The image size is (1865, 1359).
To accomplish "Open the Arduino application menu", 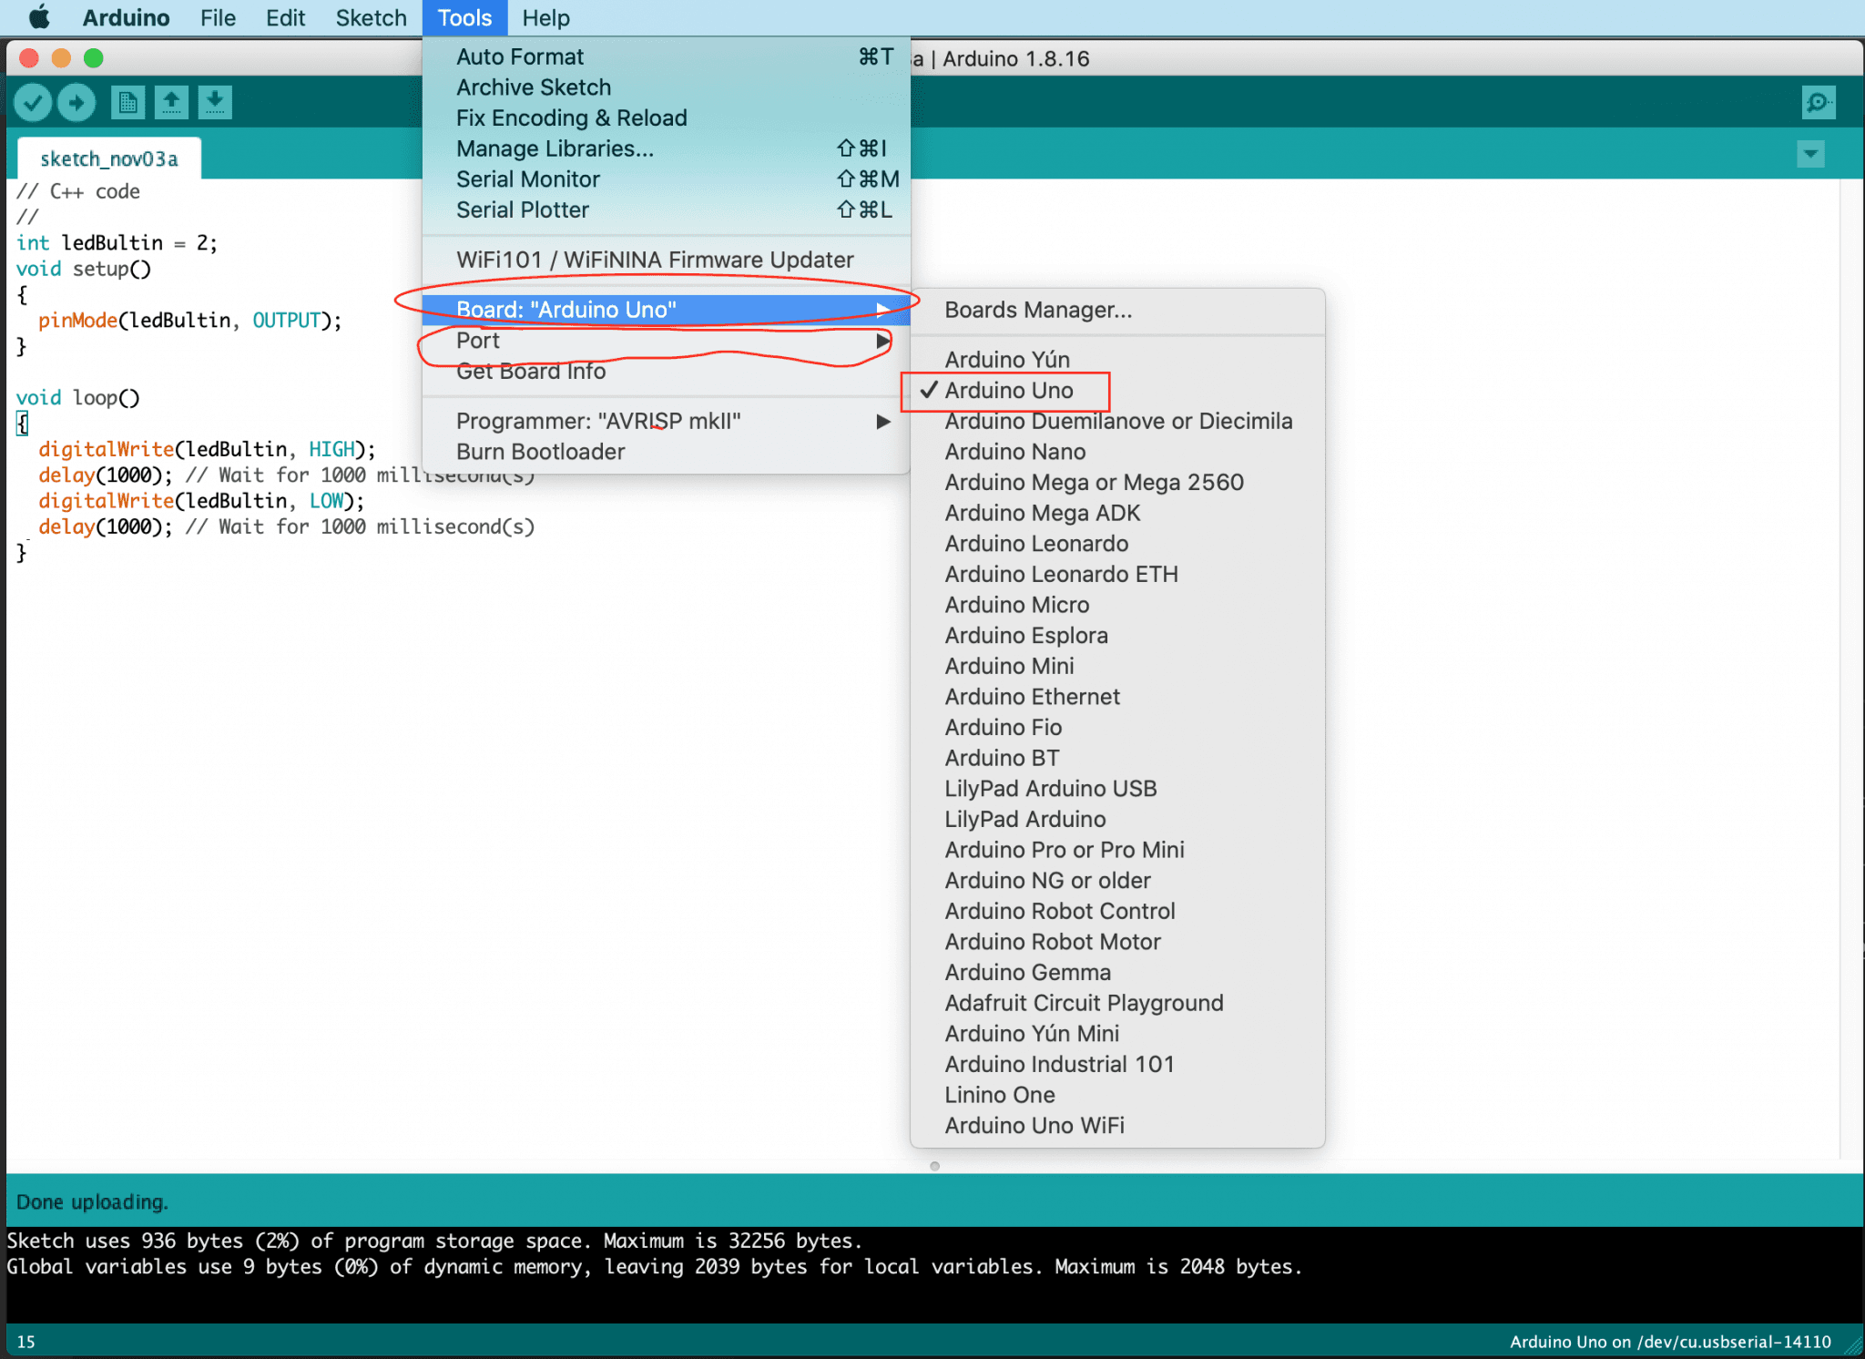I will (126, 17).
